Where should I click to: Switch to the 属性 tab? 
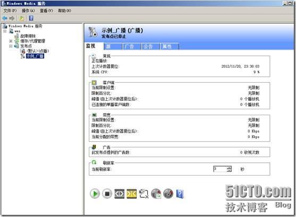pyautogui.click(x=170, y=46)
